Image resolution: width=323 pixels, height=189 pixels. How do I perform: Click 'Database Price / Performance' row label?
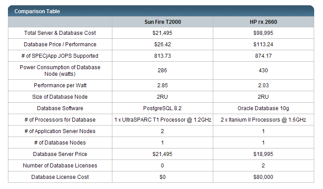tap(60, 44)
